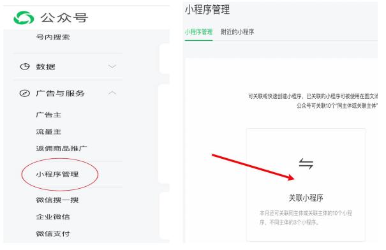
Task: Click the 公众号 title text
Action: tap(64, 18)
